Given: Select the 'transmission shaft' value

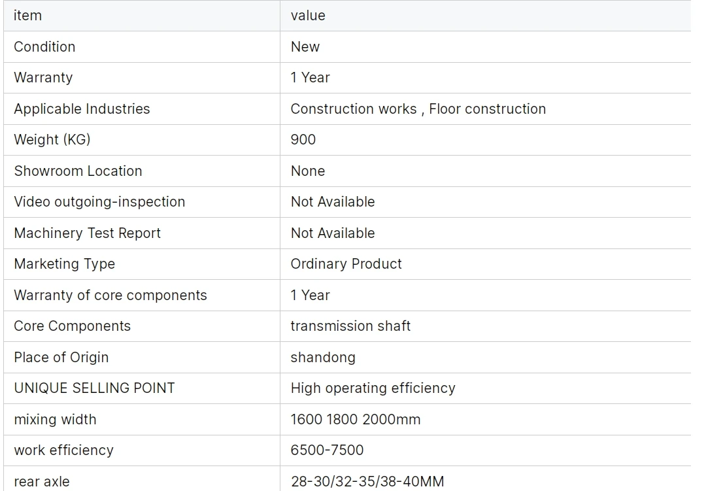Looking at the screenshot, I should point(350,326).
